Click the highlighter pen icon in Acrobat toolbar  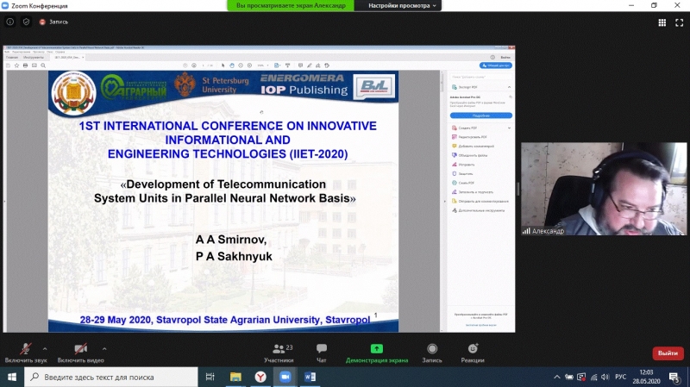(x=310, y=66)
